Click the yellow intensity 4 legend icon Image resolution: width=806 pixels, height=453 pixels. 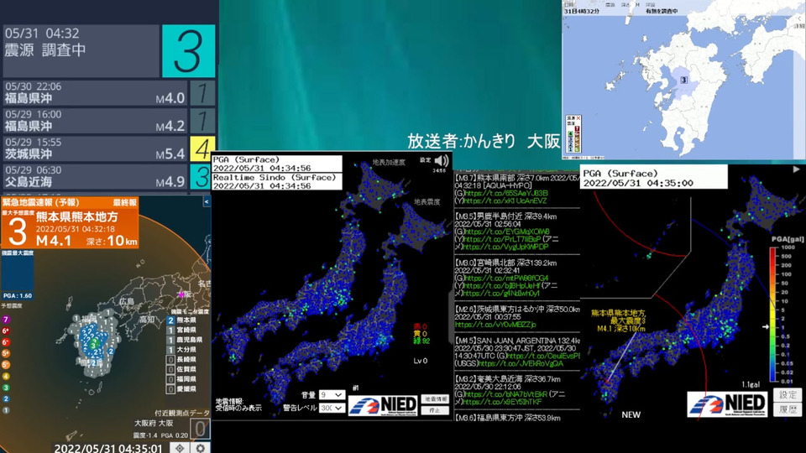(6, 376)
